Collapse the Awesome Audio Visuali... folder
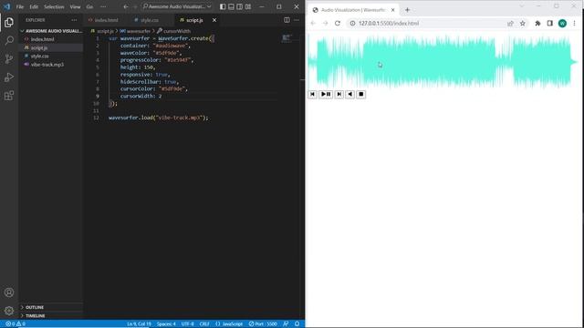 pos(51,31)
